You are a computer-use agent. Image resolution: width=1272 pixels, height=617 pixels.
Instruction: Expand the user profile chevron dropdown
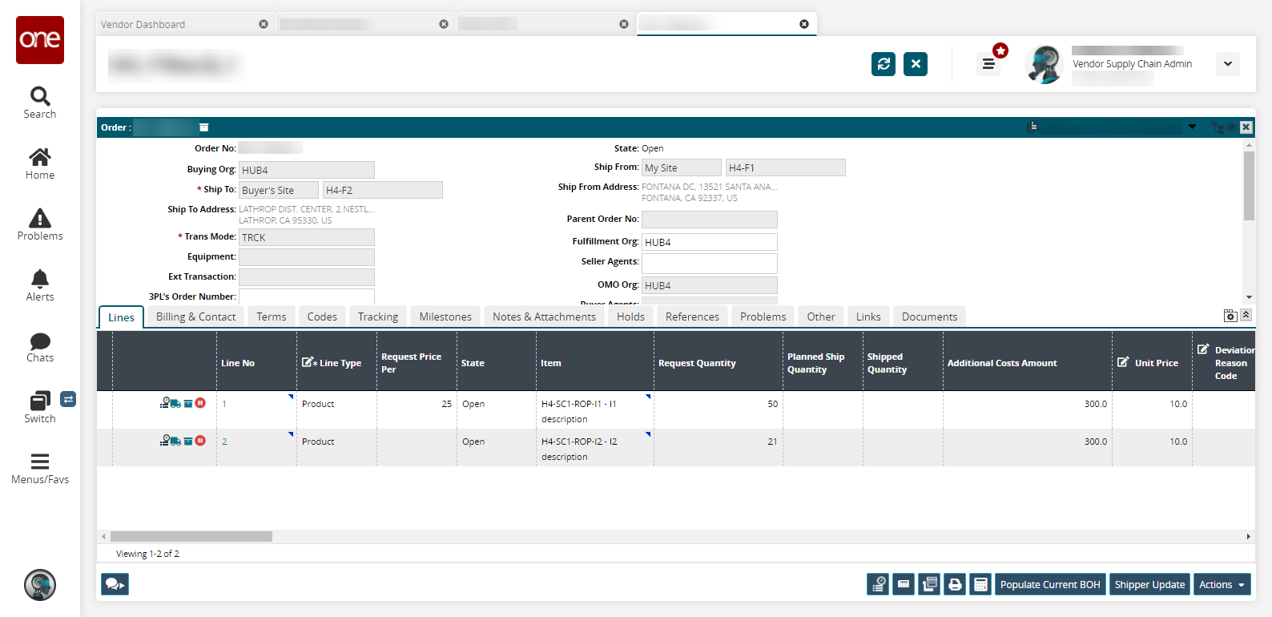pos(1227,64)
